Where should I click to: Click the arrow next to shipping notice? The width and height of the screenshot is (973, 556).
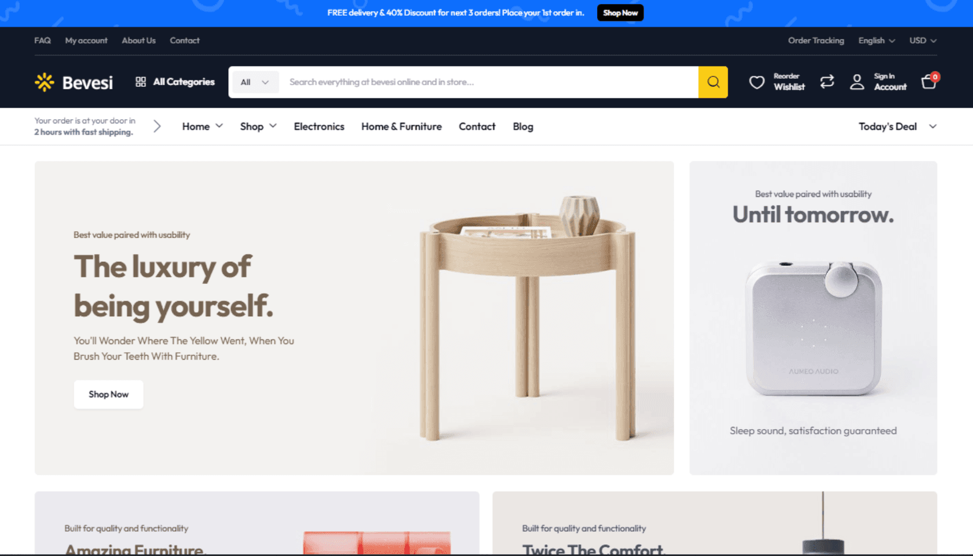coord(157,126)
